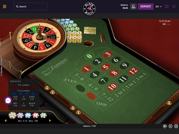Place a bet on ODD
The height and width of the screenshot is (134, 179).
[102, 104]
